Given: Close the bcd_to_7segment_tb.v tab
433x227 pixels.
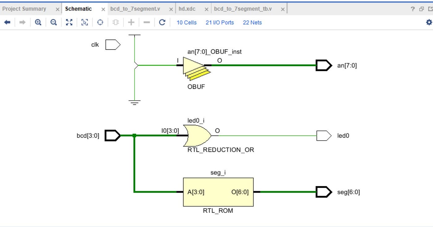Looking at the screenshot, I should coord(282,9).
